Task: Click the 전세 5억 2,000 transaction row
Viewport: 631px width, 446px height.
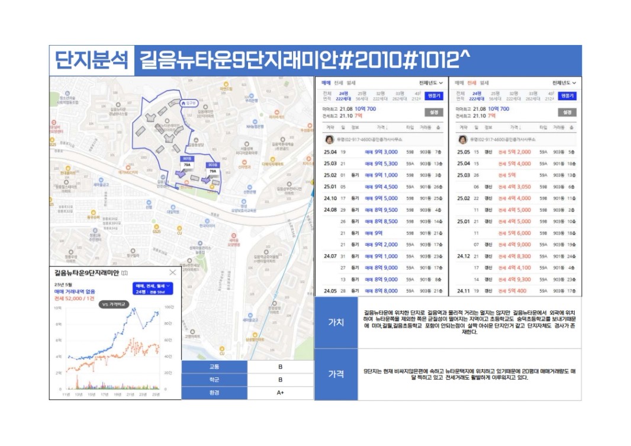Action: [516, 152]
